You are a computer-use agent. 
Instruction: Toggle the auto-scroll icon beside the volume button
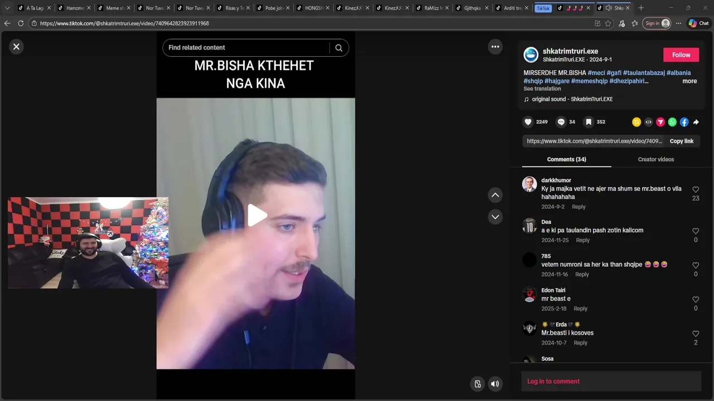tap(477, 384)
